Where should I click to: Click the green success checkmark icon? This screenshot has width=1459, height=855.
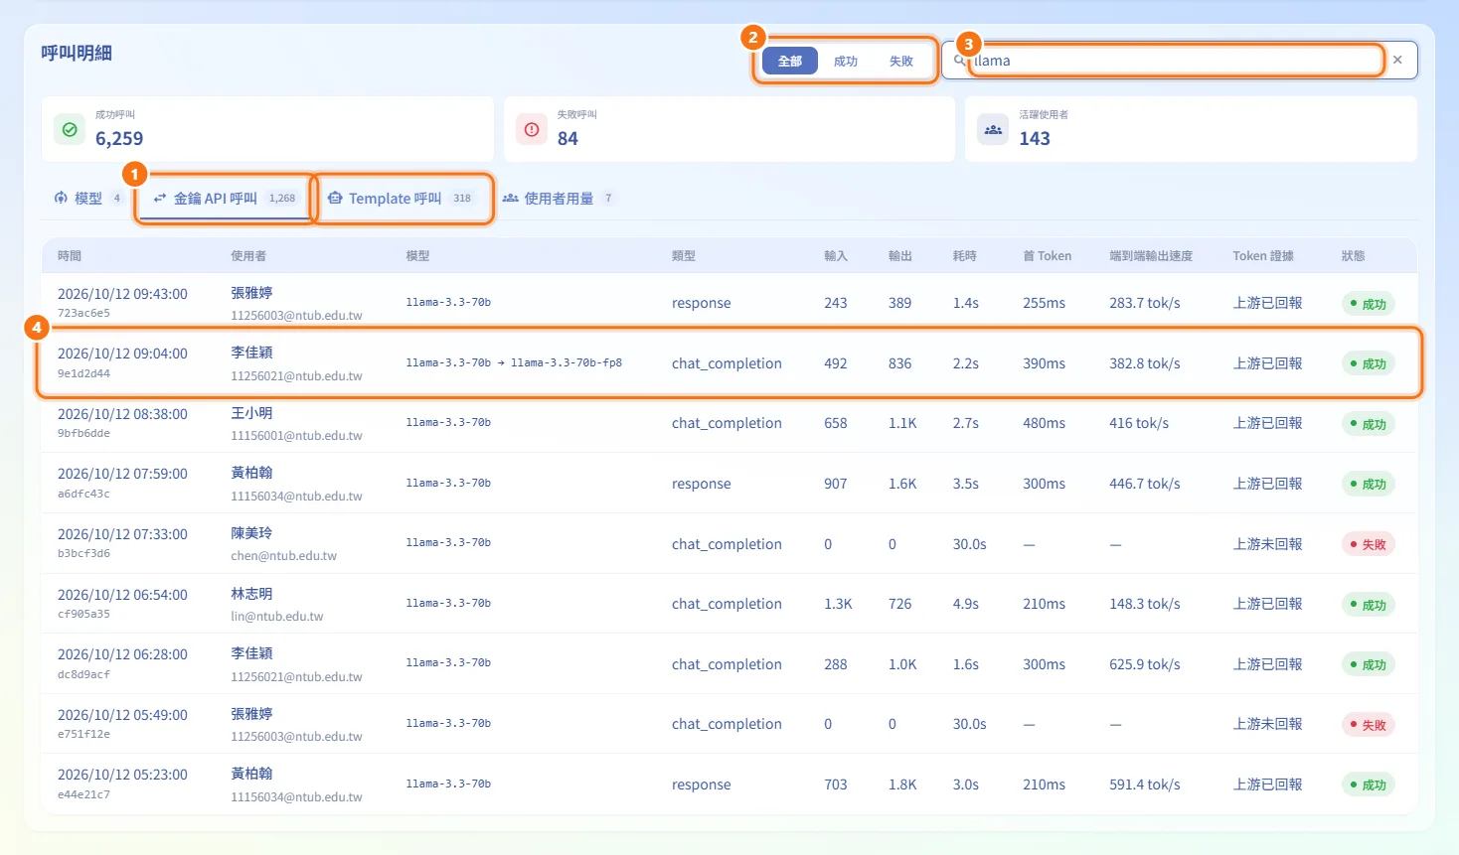coord(70,129)
